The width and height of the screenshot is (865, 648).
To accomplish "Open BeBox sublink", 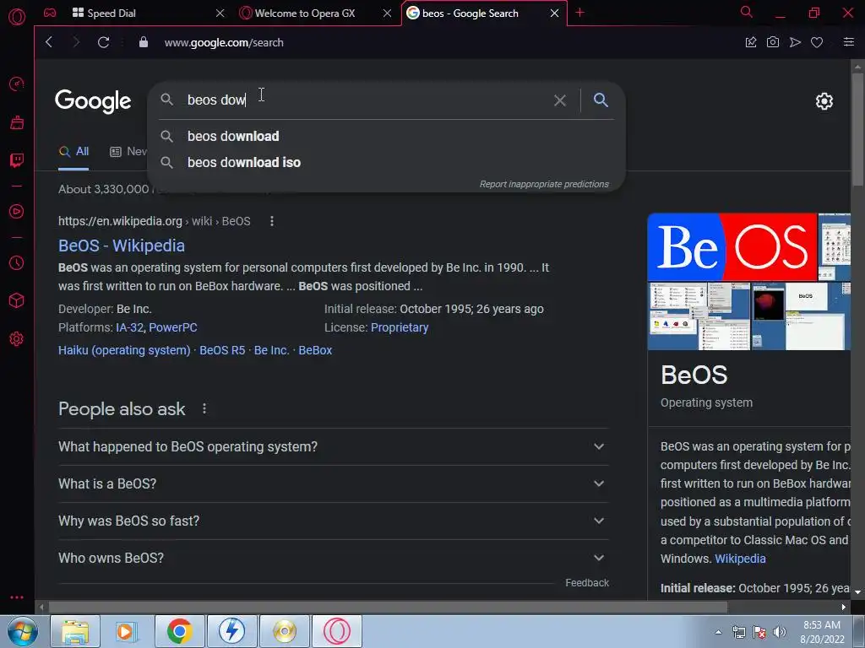I will pyautogui.click(x=315, y=350).
